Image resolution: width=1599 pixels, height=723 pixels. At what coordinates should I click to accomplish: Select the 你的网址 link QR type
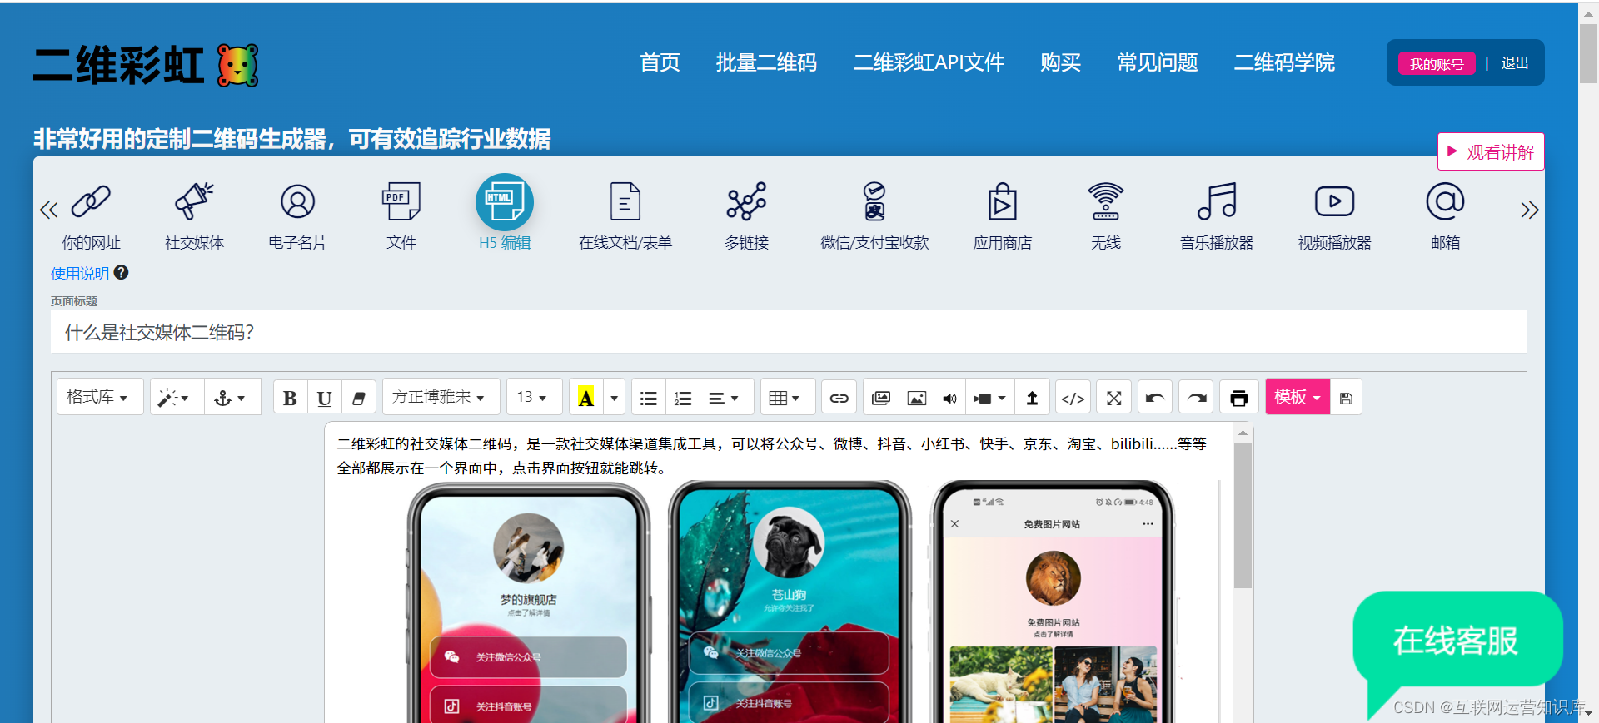pos(91,216)
